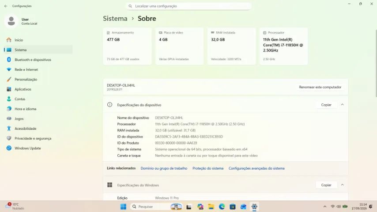Show hidden system tray icons

[325, 206]
